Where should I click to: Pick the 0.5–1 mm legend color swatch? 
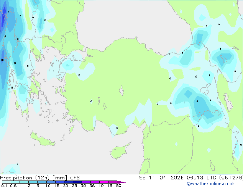pos(15,182)
